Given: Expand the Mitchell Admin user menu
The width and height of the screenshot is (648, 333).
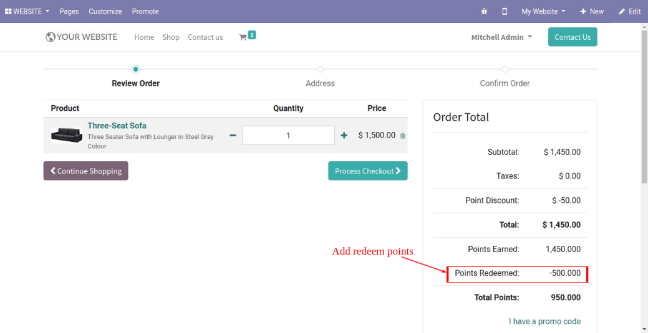Looking at the screenshot, I should (501, 37).
